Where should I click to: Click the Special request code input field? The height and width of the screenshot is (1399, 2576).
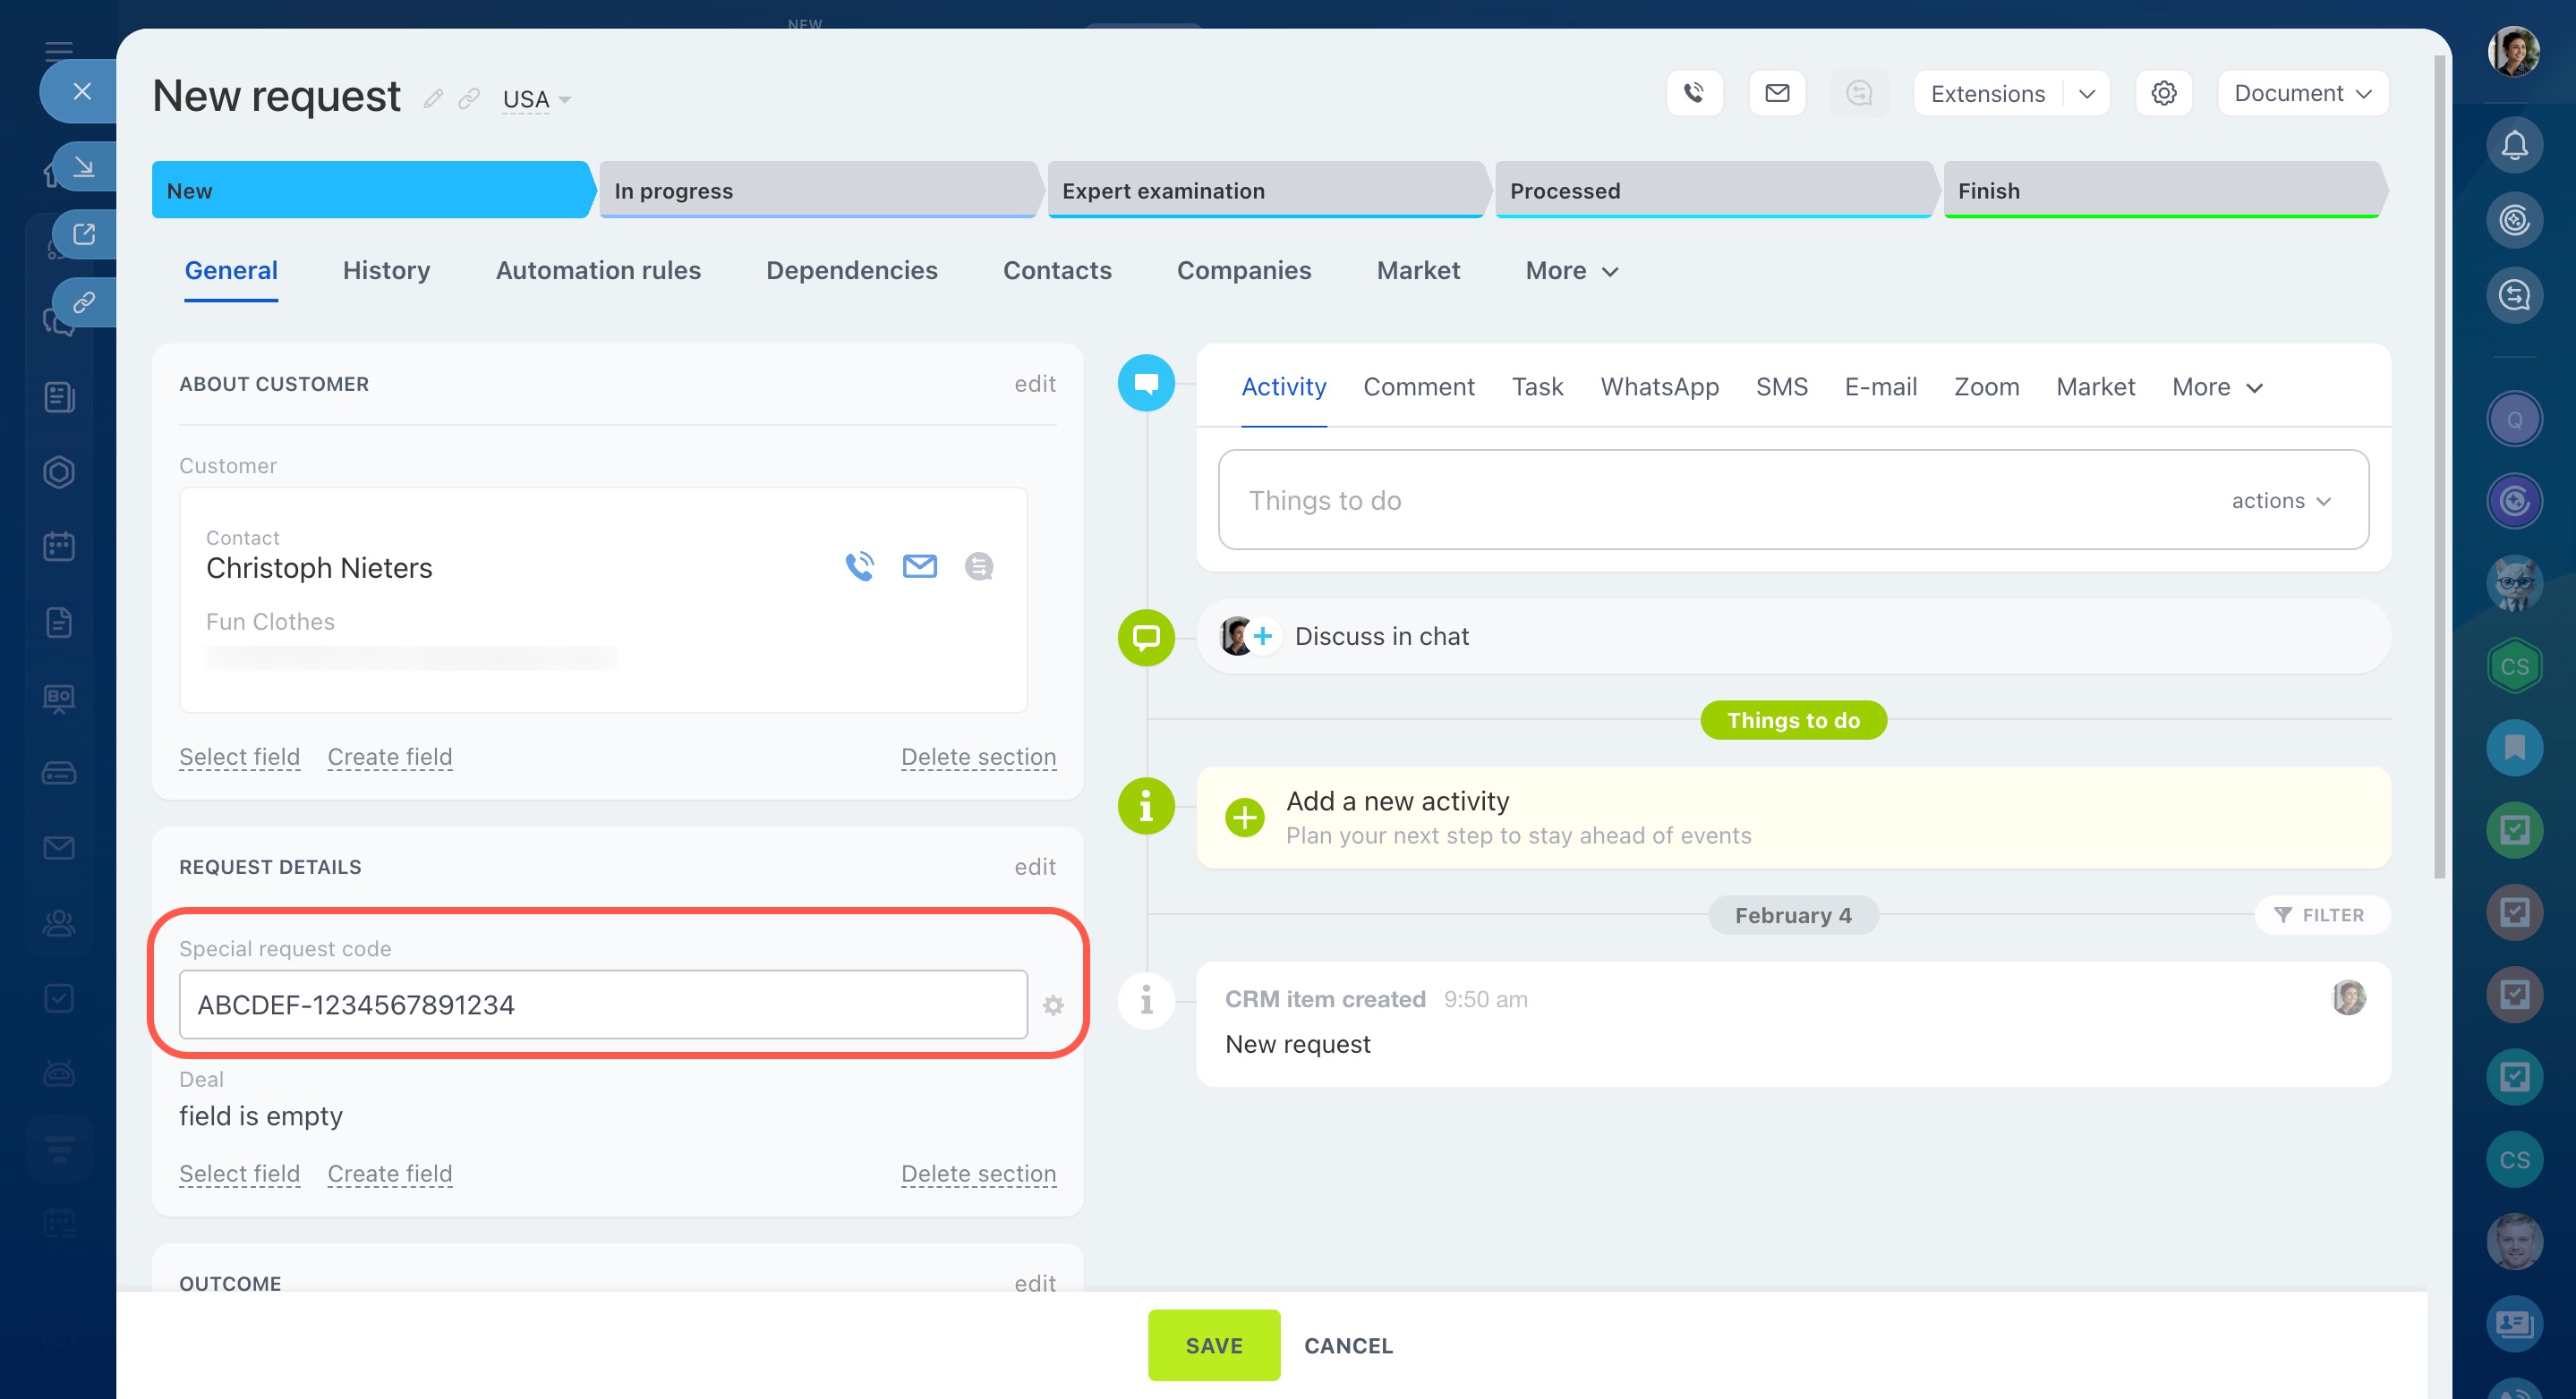tap(603, 1005)
